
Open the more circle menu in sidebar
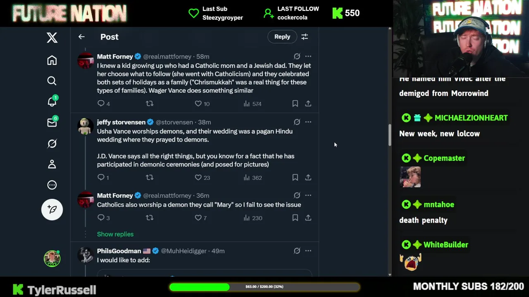coord(52,185)
